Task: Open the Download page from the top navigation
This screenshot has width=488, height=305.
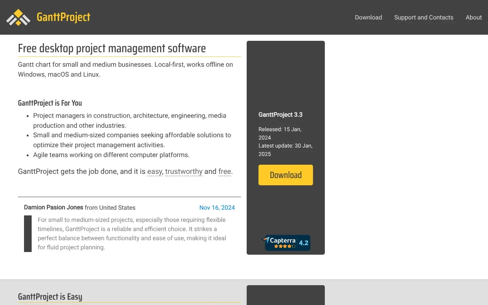Action: click(x=368, y=18)
